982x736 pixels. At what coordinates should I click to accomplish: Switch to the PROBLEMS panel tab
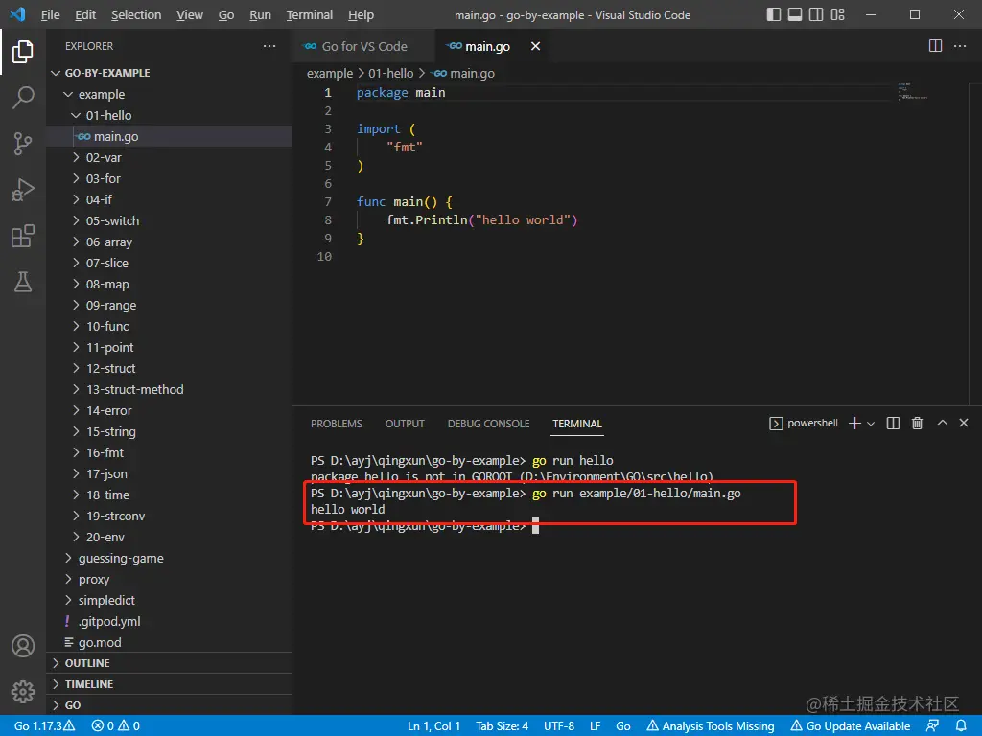point(337,424)
